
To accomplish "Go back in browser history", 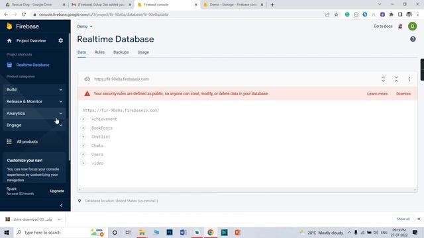I will [x=6, y=15].
